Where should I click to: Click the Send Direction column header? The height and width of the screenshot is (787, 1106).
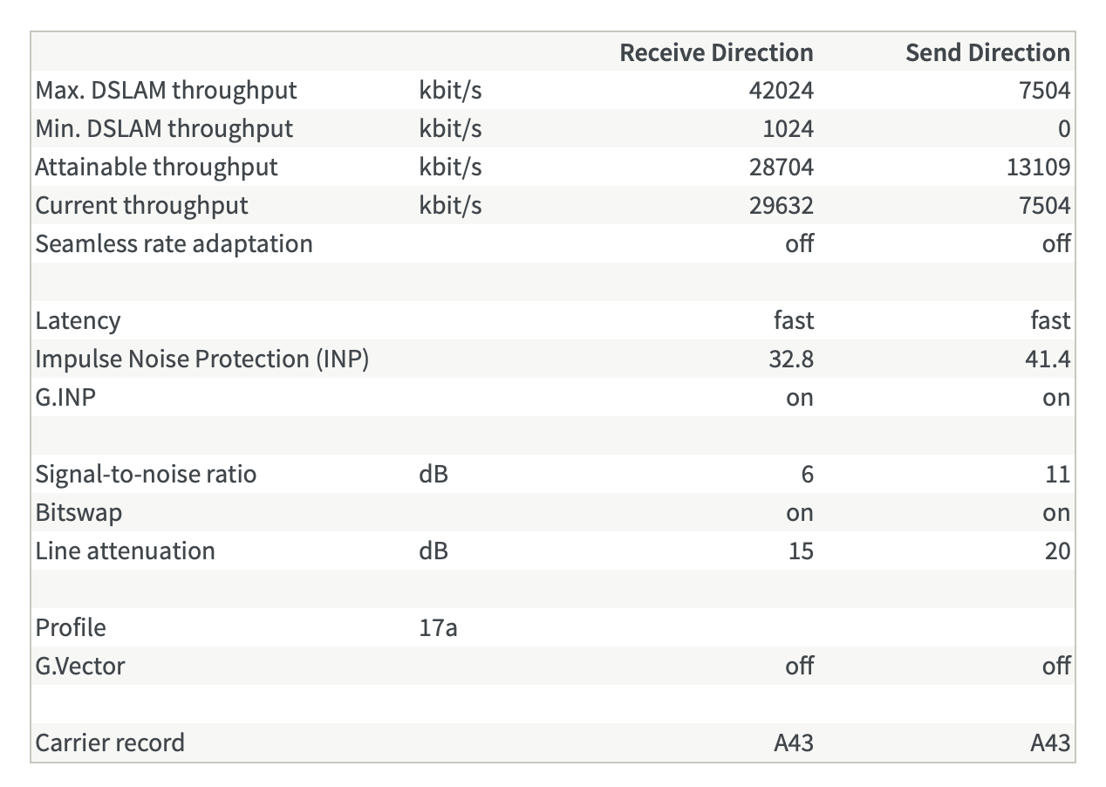[987, 52]
